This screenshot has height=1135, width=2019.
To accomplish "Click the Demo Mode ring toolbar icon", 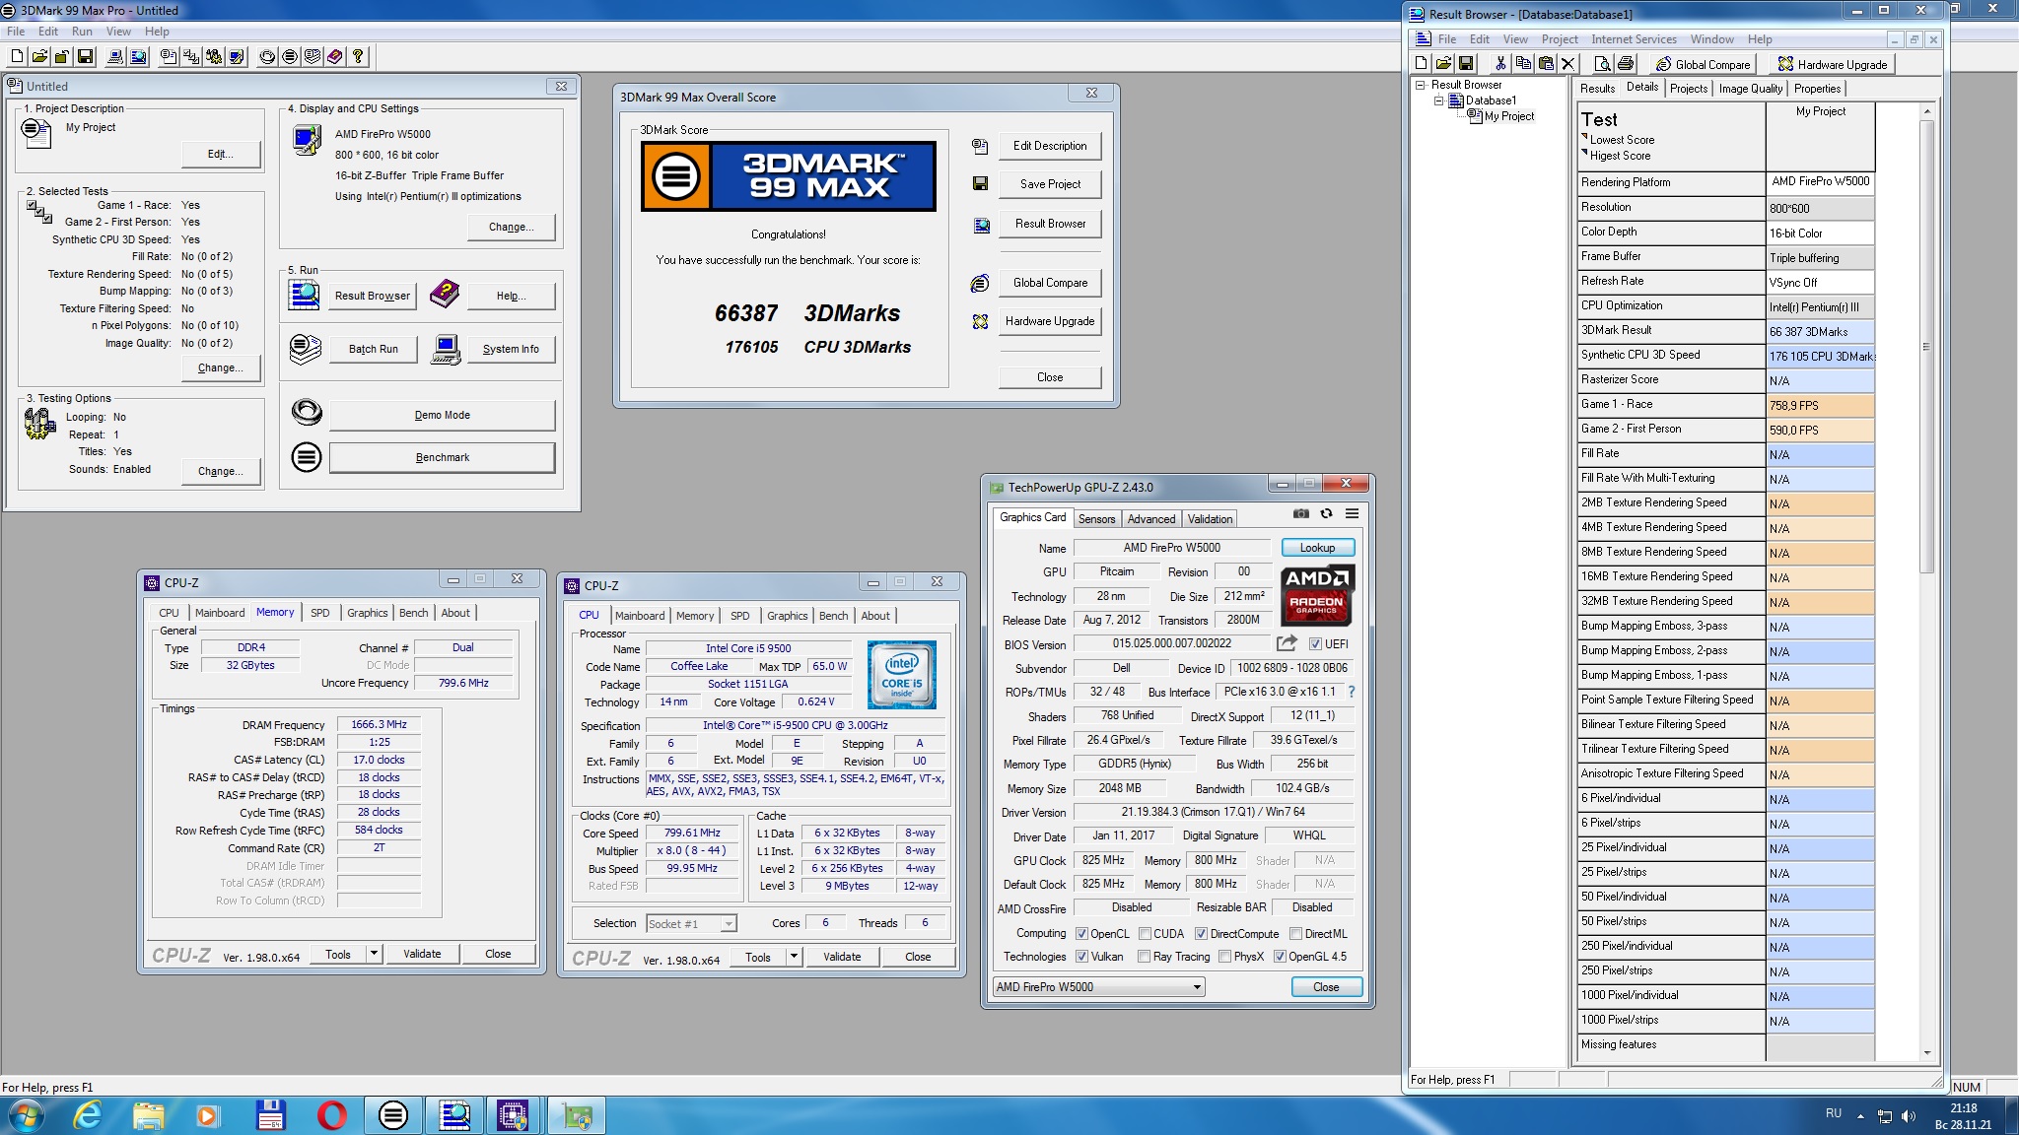I will (267, 56).
